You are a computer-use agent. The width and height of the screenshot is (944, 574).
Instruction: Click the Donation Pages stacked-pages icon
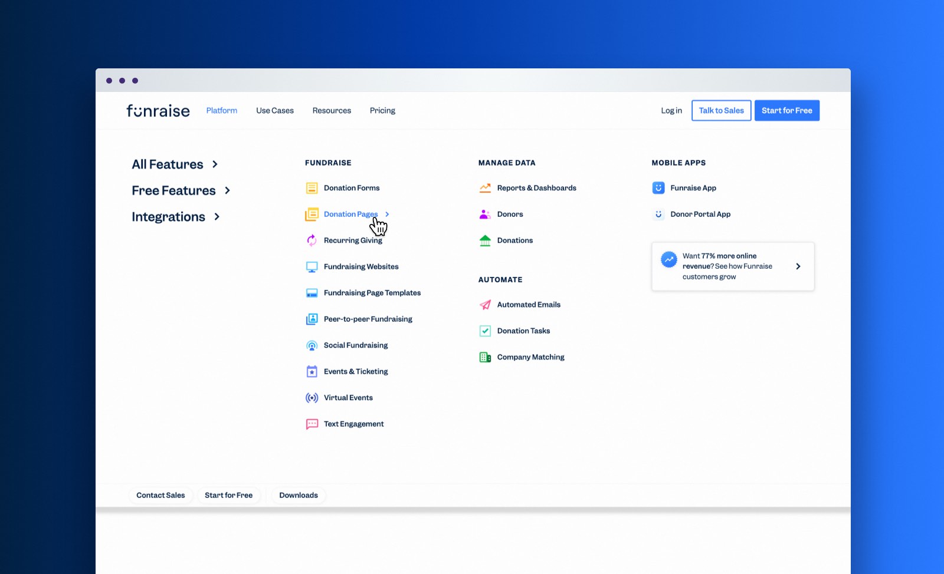[x=312, y=215]
